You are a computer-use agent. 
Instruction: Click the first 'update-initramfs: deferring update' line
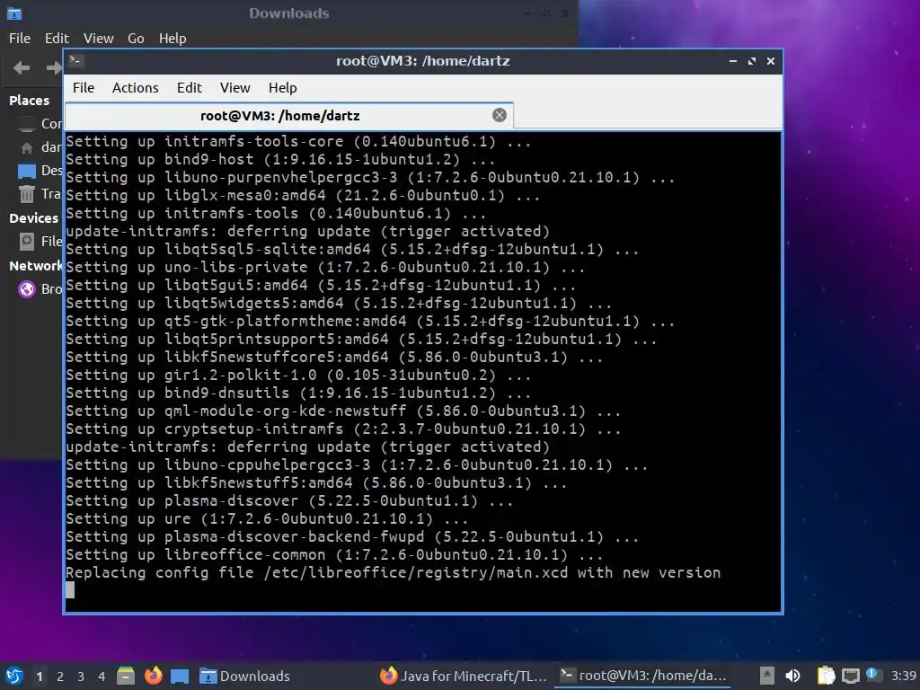click(x=307, y=231)
